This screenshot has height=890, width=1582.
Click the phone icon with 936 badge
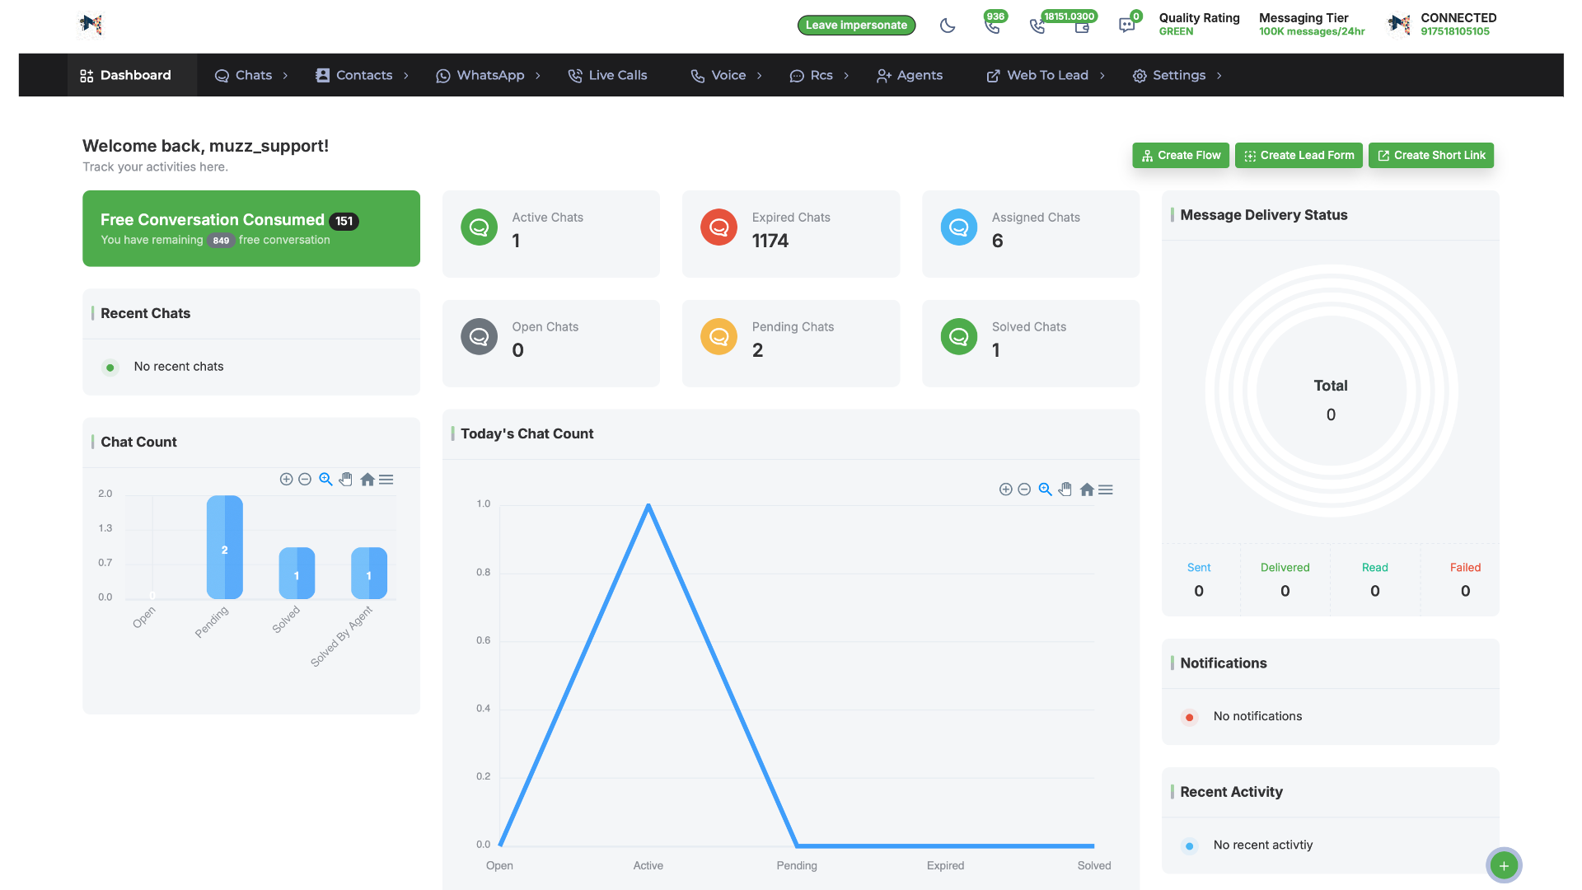992,26
